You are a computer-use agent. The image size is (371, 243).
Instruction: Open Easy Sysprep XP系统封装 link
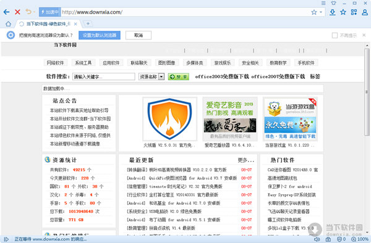click(291, 195)
